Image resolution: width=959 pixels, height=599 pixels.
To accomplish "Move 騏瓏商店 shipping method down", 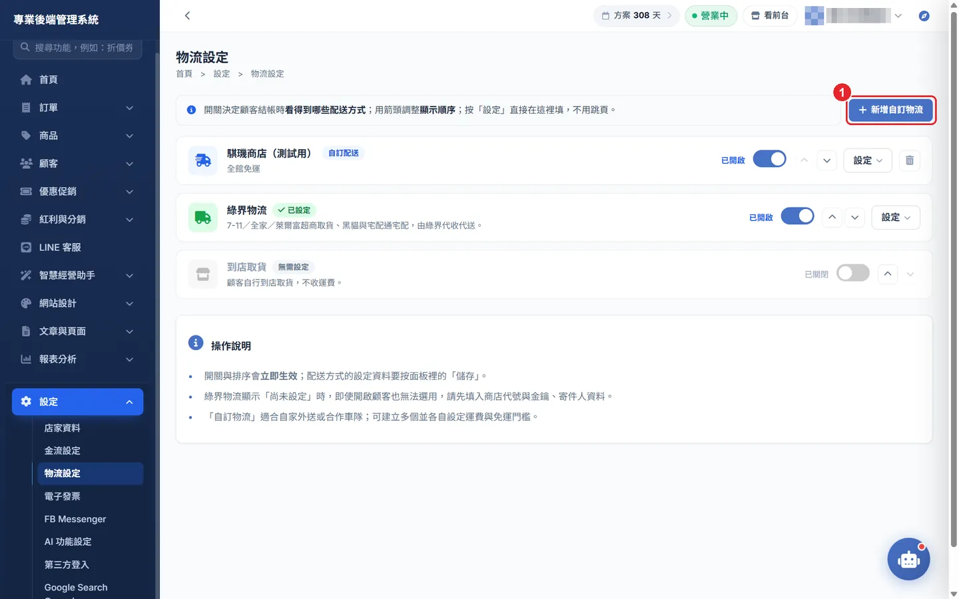I will [x=826, y=160].
